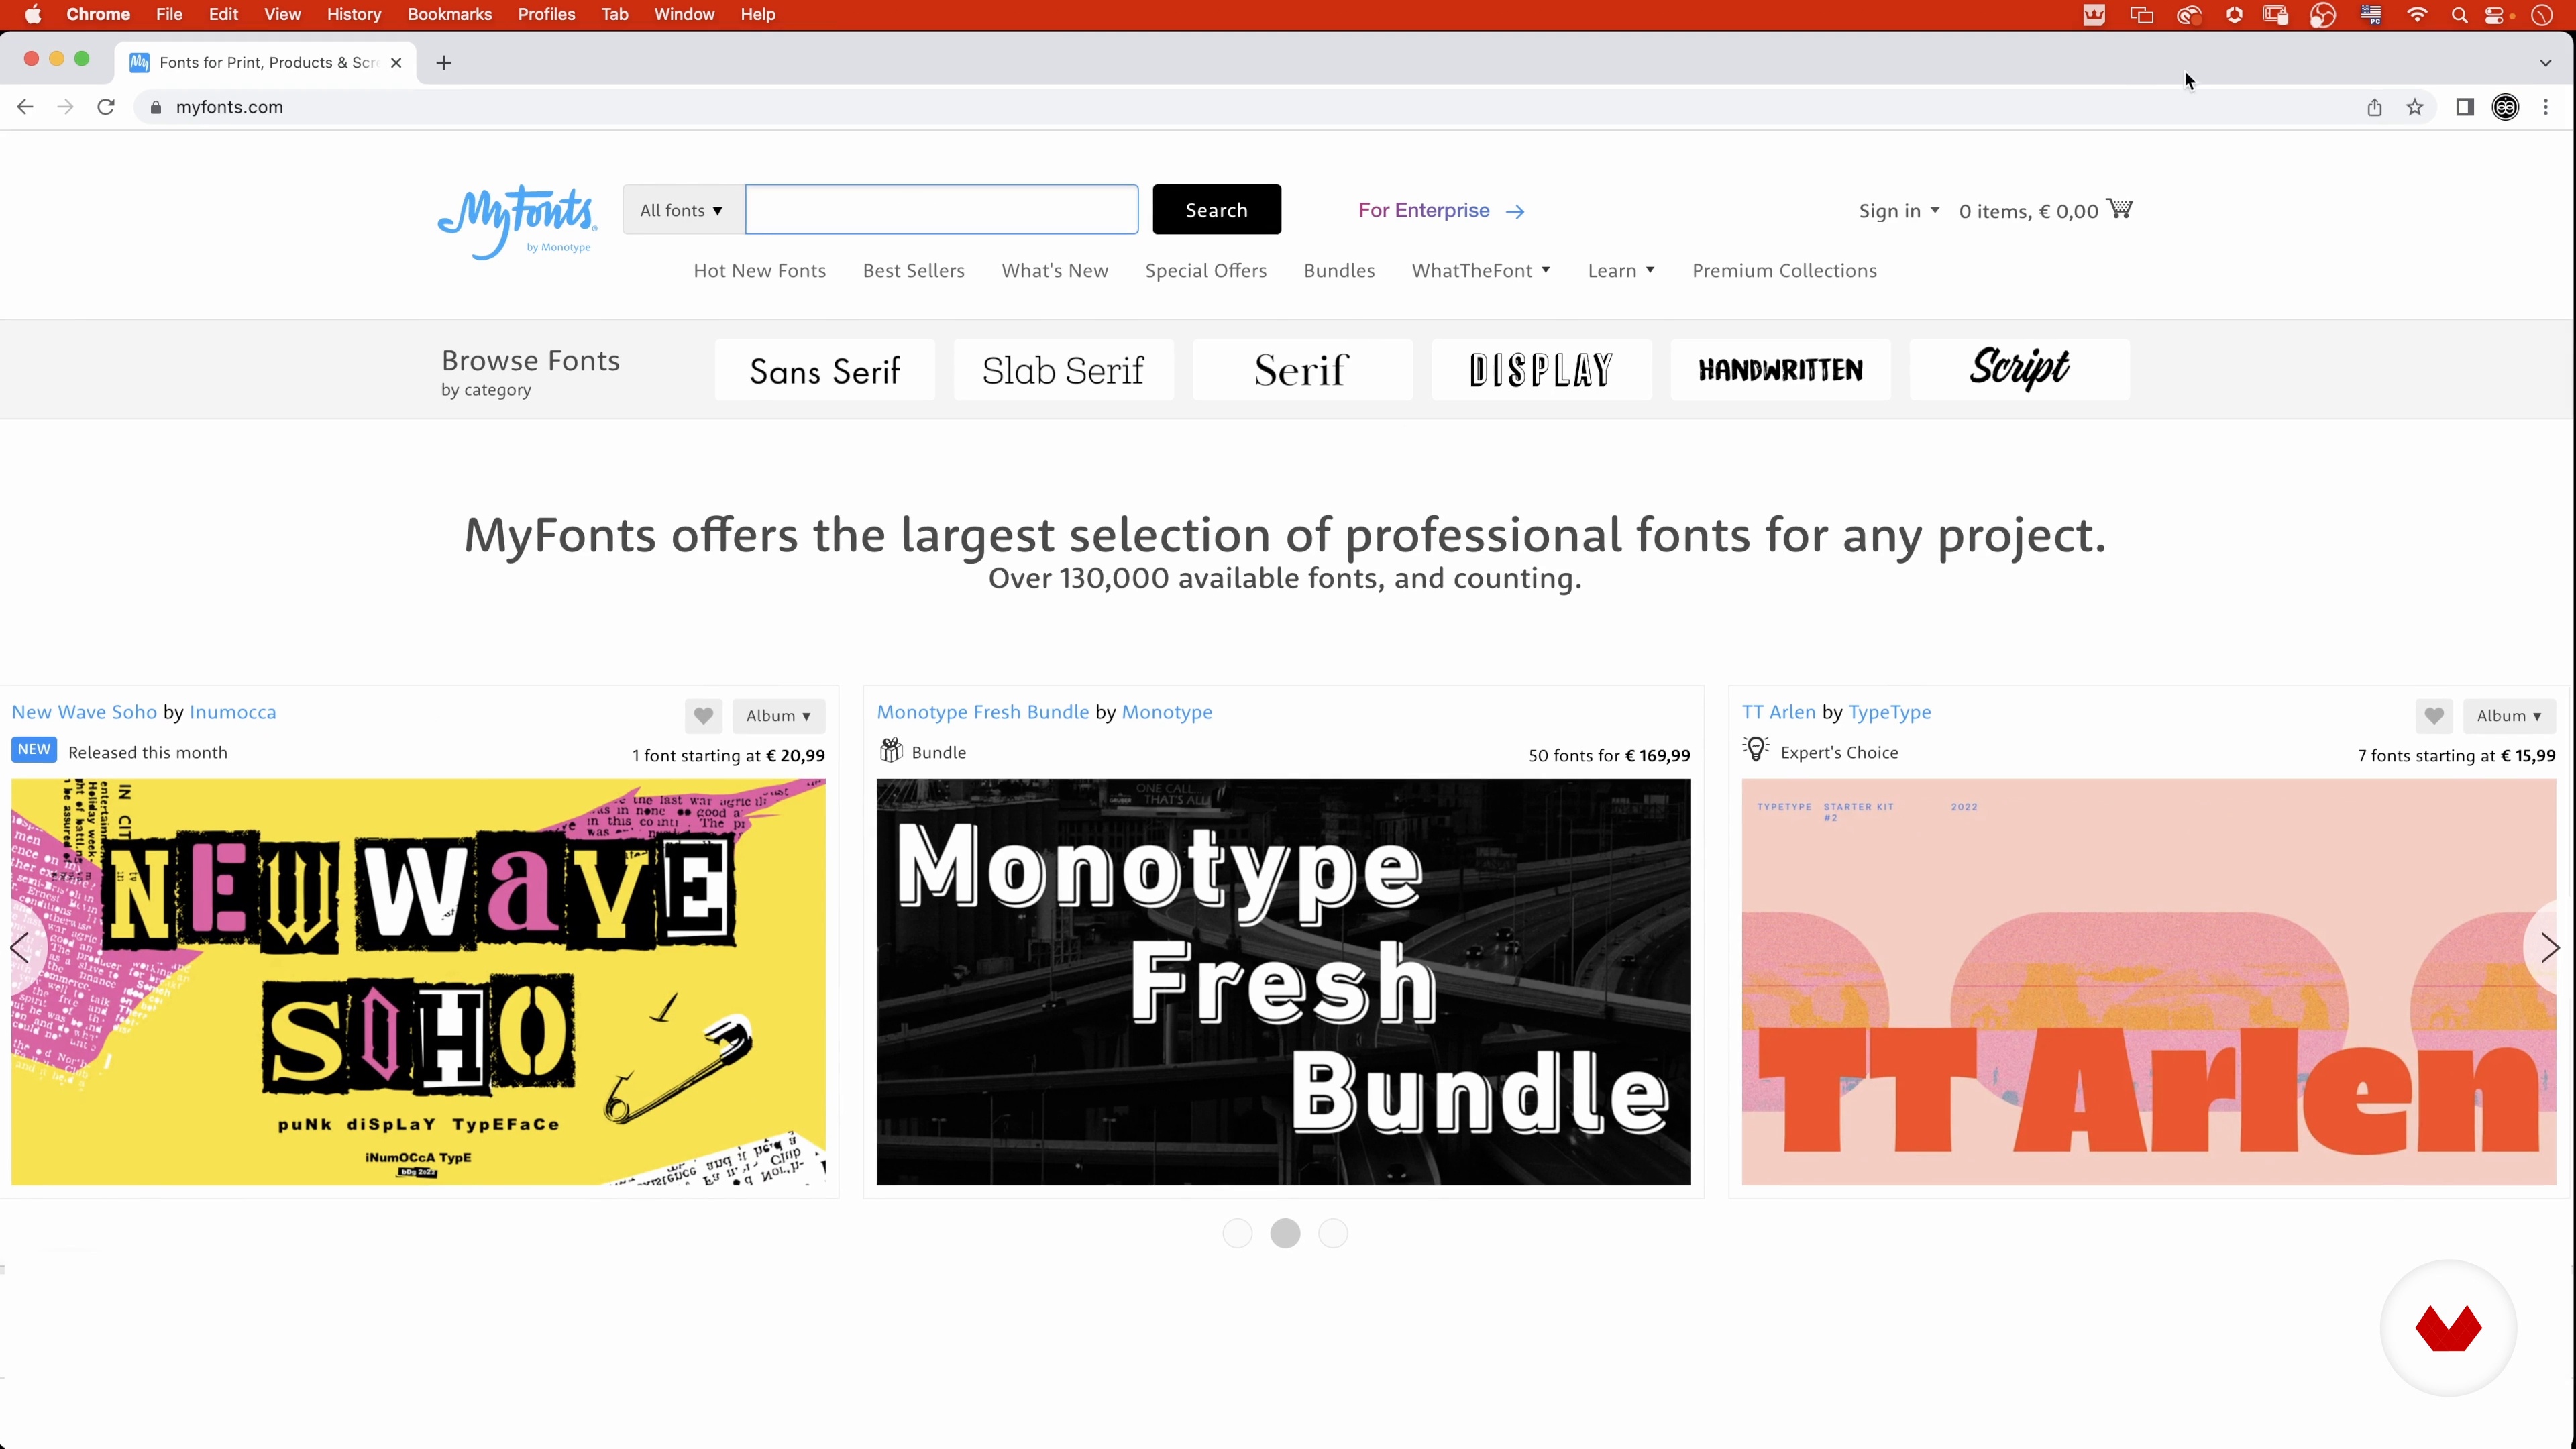Click the carousel next arrow

2550,947
